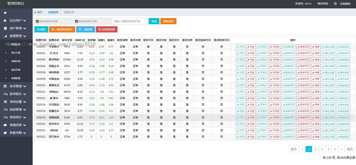Click the 报表统计 chart icon
The image size is (356, 165).
5,117
